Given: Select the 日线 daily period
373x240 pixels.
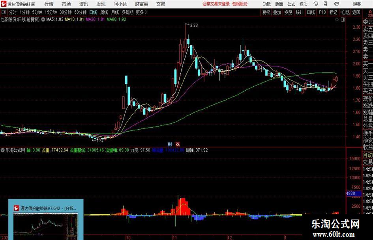Looking at the screenshot, I should tap(93, 12).
